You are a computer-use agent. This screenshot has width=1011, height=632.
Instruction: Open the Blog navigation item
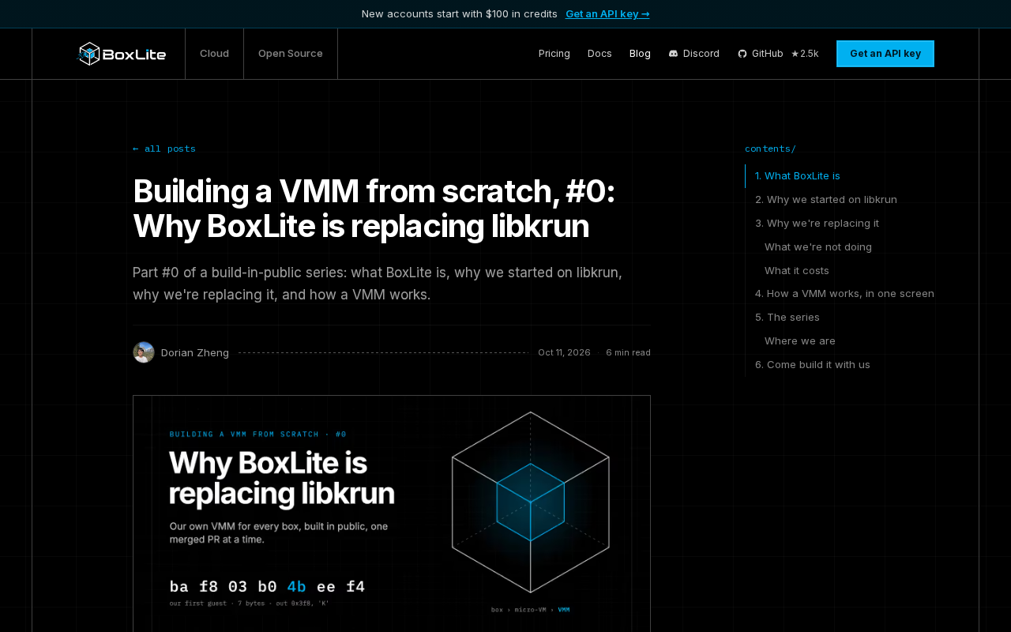coord(640,54)
